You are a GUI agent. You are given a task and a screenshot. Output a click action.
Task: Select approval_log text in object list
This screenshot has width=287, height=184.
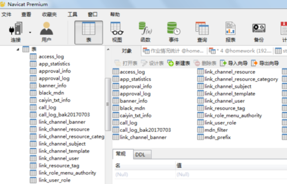pos(135,94)
